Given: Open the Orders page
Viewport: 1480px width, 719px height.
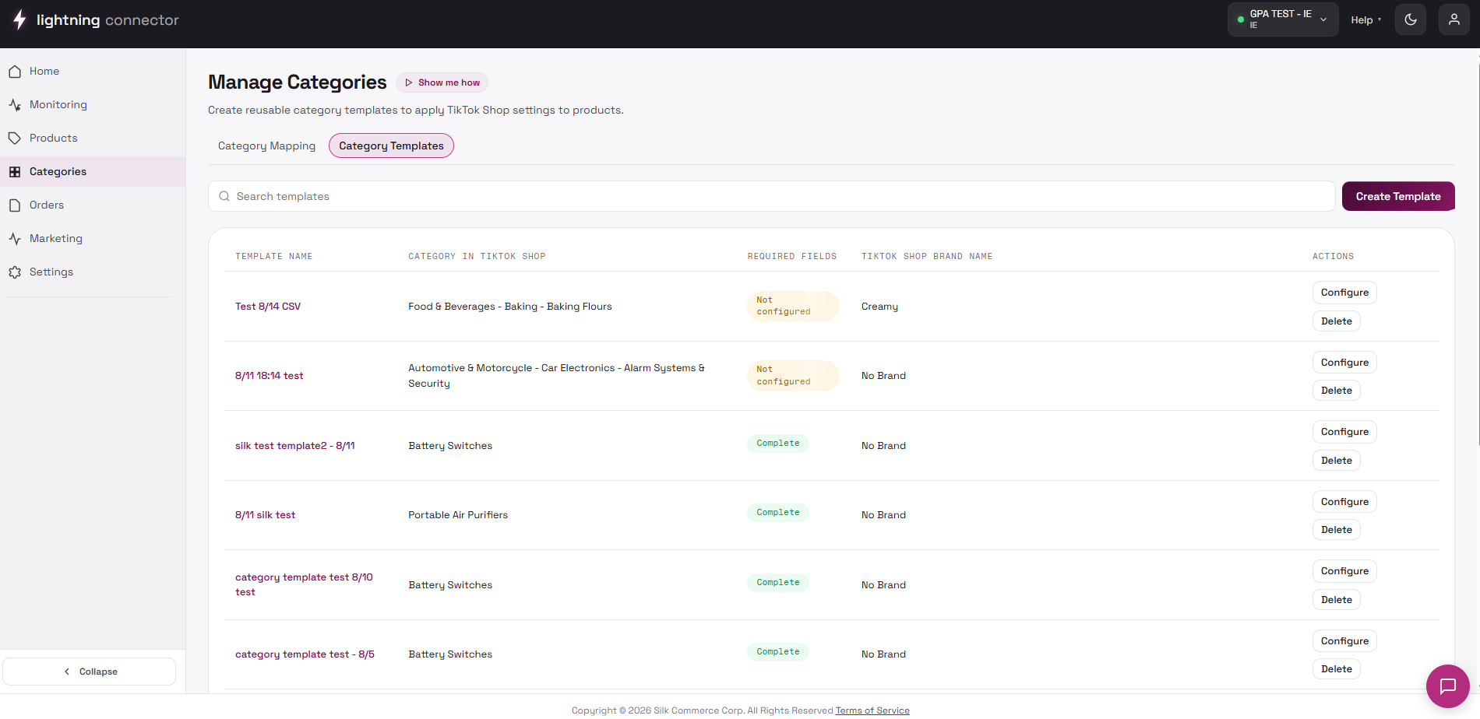Looking at the screenshot, I should tap(93, 205).
